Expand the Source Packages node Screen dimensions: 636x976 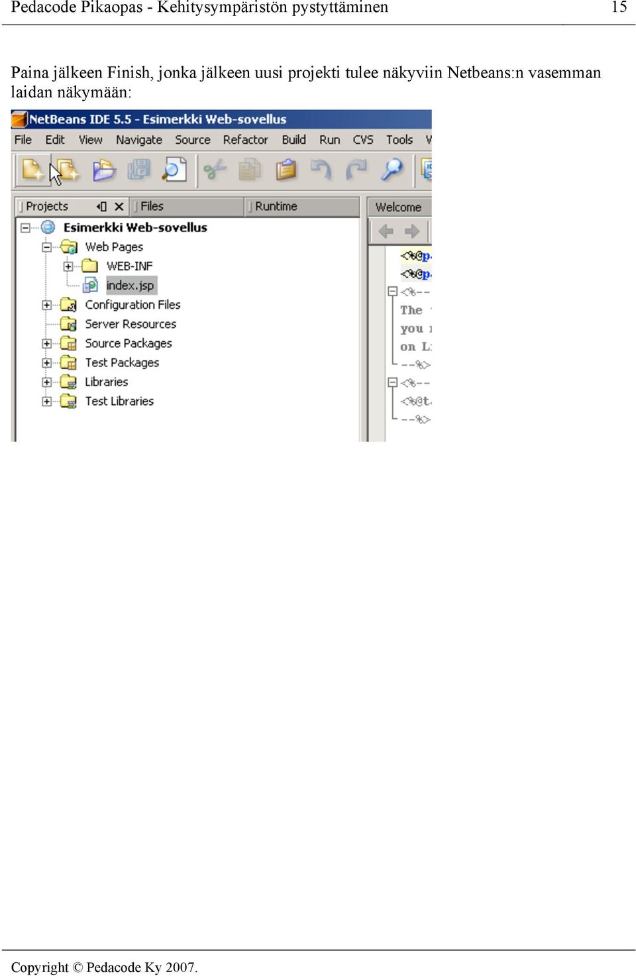pyautogui.click(x=46, y=344)
